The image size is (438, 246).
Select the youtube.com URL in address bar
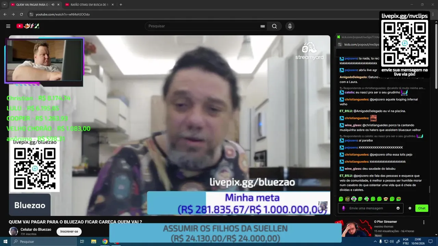pyautogui.click(x=63, y=14)
